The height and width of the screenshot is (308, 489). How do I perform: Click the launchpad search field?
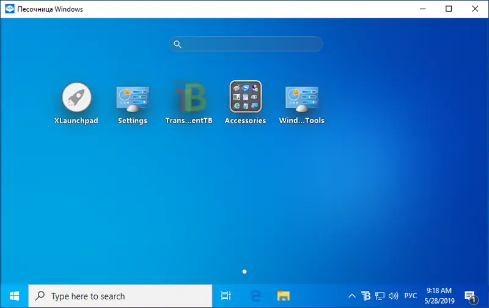pos(251,44)
